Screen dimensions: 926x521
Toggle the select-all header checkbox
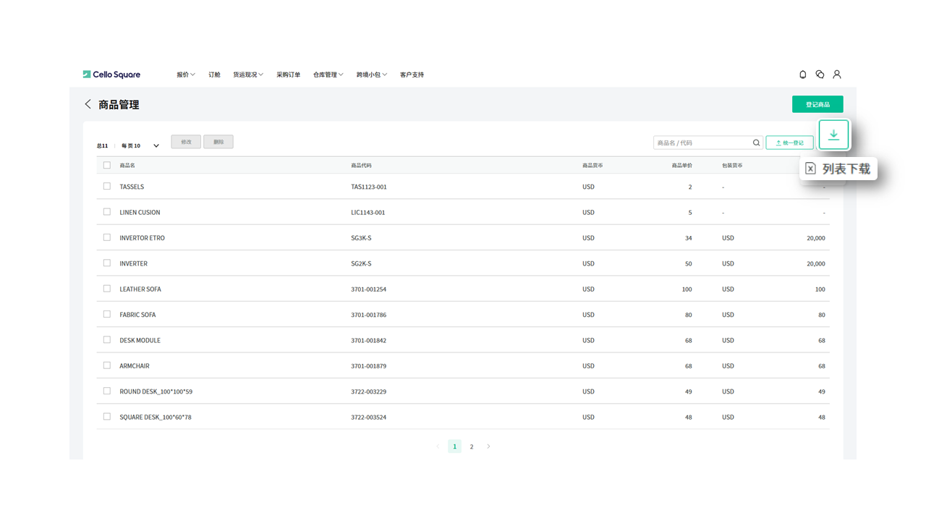[107, 166]
